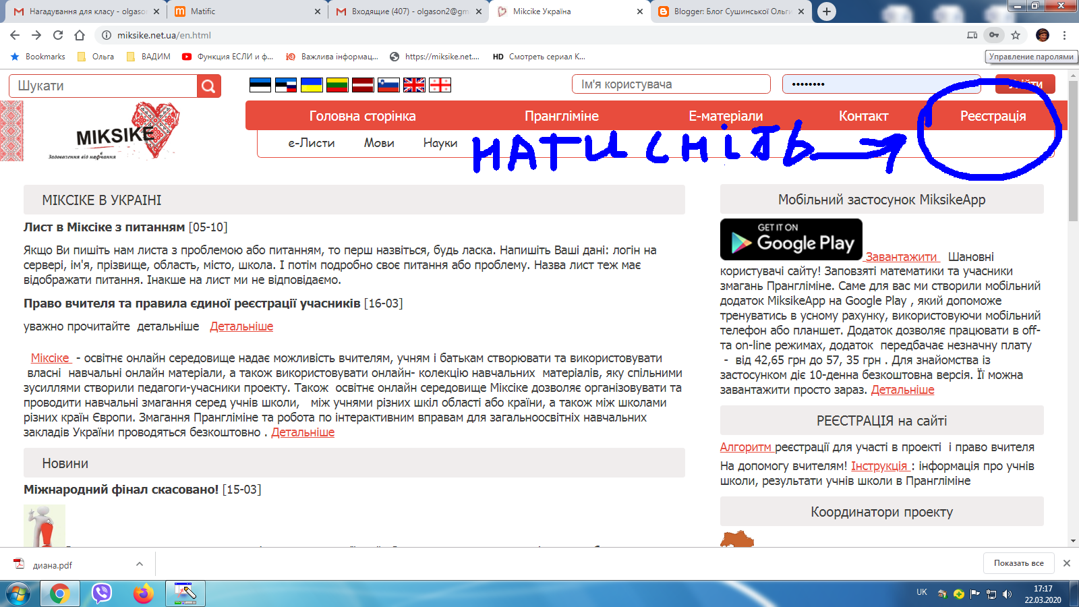Open Е-матеріали menu item
Image resolution: width=1079 pixels, height=607 pixels.
coord(726,116)
